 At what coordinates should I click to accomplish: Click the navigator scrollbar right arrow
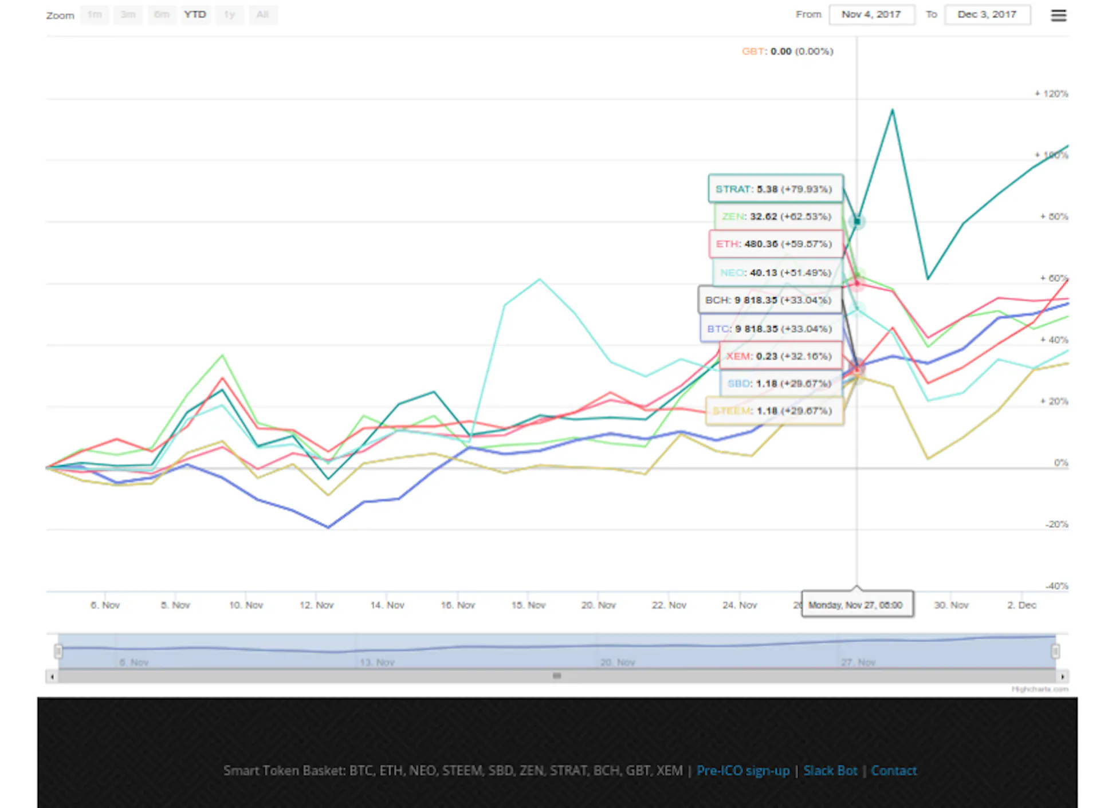[1063, 677]
